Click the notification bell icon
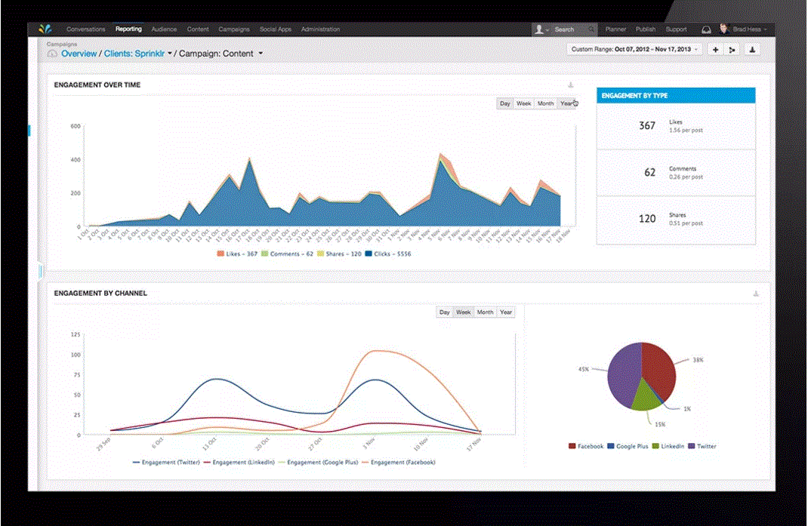 pyautogui.click(x=706, y=29)
